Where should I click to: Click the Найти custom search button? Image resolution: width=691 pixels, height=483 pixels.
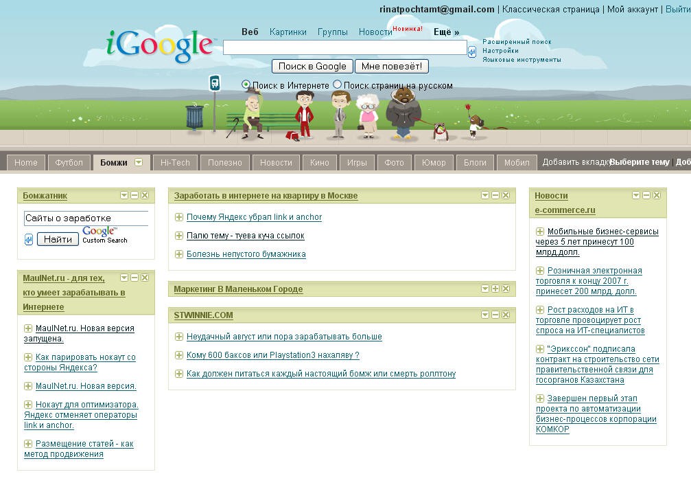click(58, 239)
